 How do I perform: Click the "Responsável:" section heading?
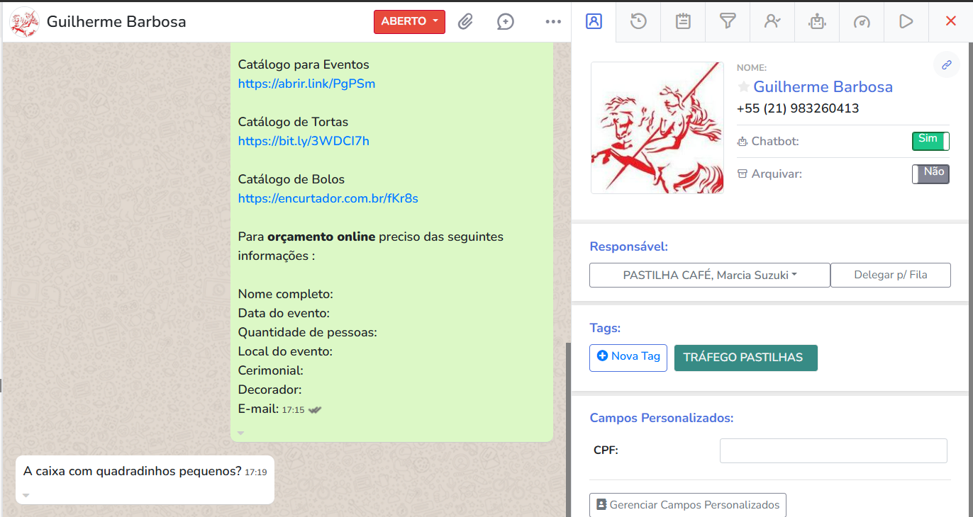629,246
